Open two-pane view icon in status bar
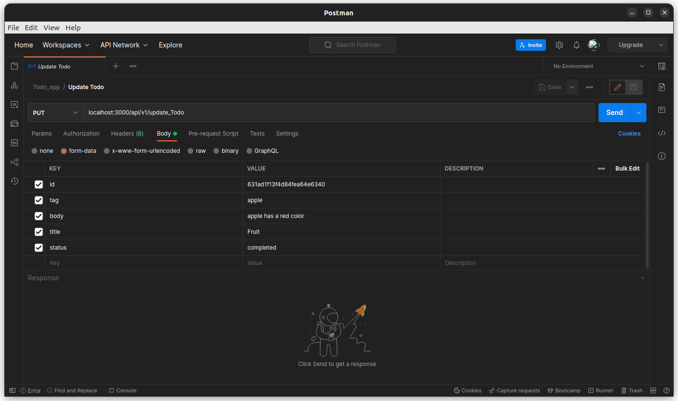Screen dimensions: 678x401 tap(653, 390)
